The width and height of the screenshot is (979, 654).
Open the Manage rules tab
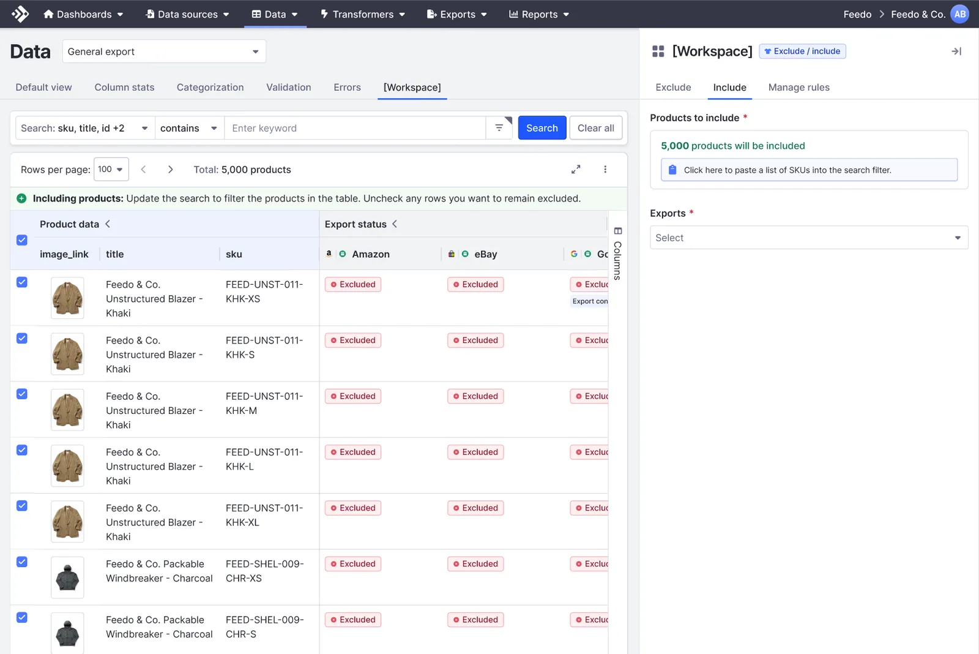[x=799, y=88]
